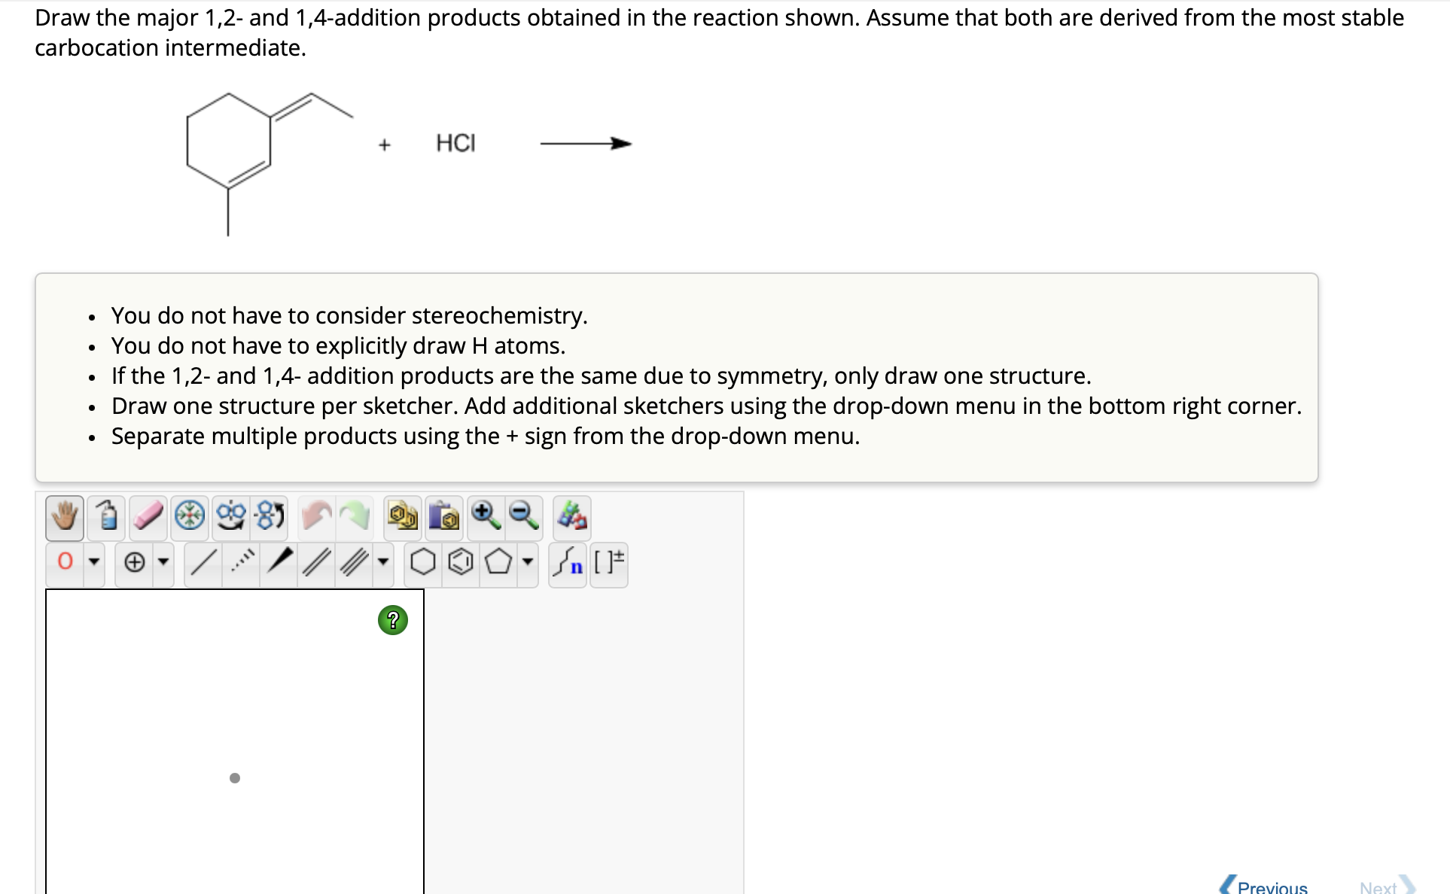The height and width of the screenshot is (894, 1450).
Task: Click the zoom in magnifier
Action: click(x=486, y=517)
